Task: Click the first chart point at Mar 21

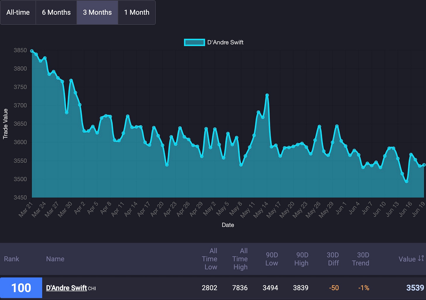Action: [x=32, y=51]
